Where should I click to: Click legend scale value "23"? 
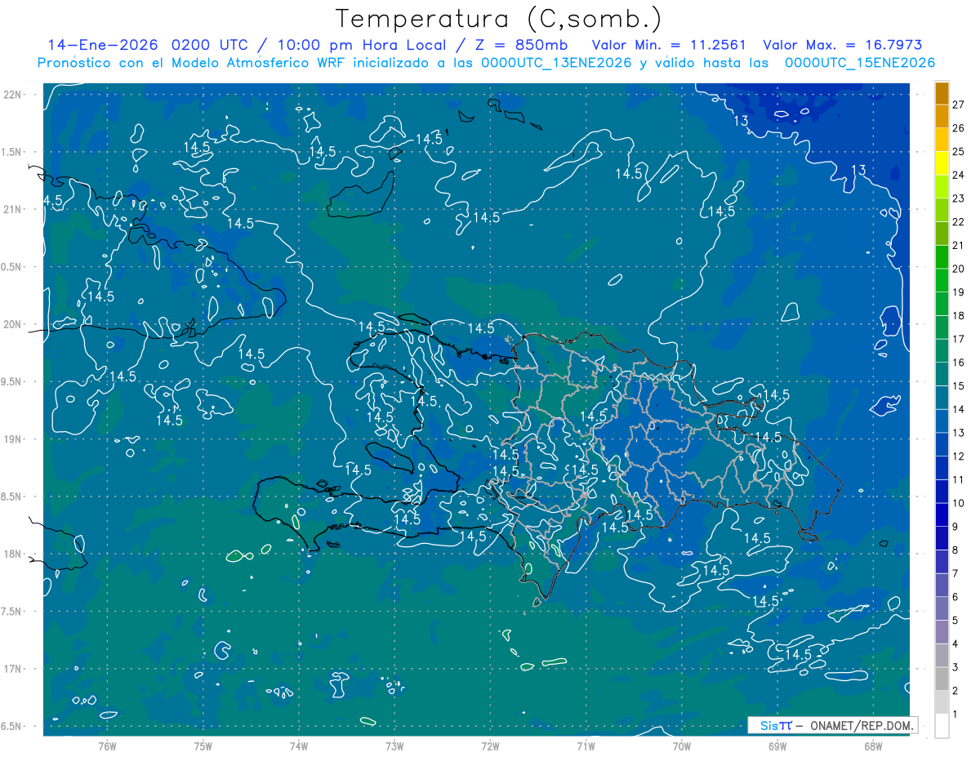pyautogui.click(x=959, y=198)
